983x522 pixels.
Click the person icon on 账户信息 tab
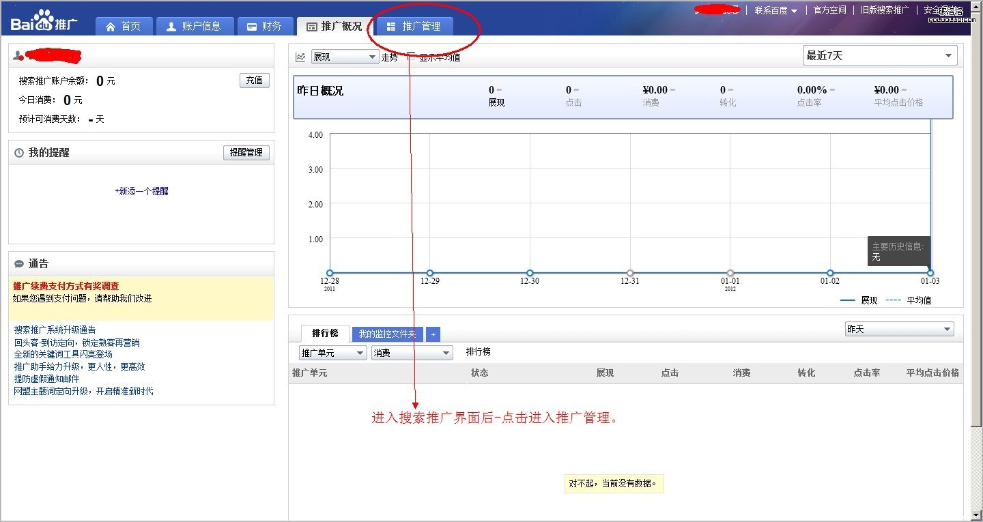tap(171, 27)
